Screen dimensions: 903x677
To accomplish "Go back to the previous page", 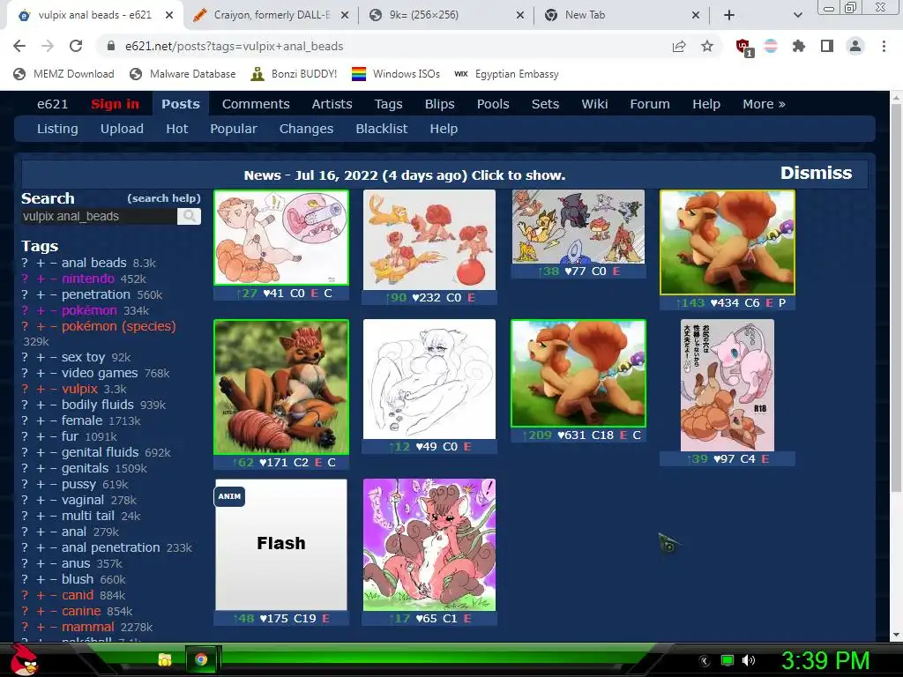I will pos(19,46).
